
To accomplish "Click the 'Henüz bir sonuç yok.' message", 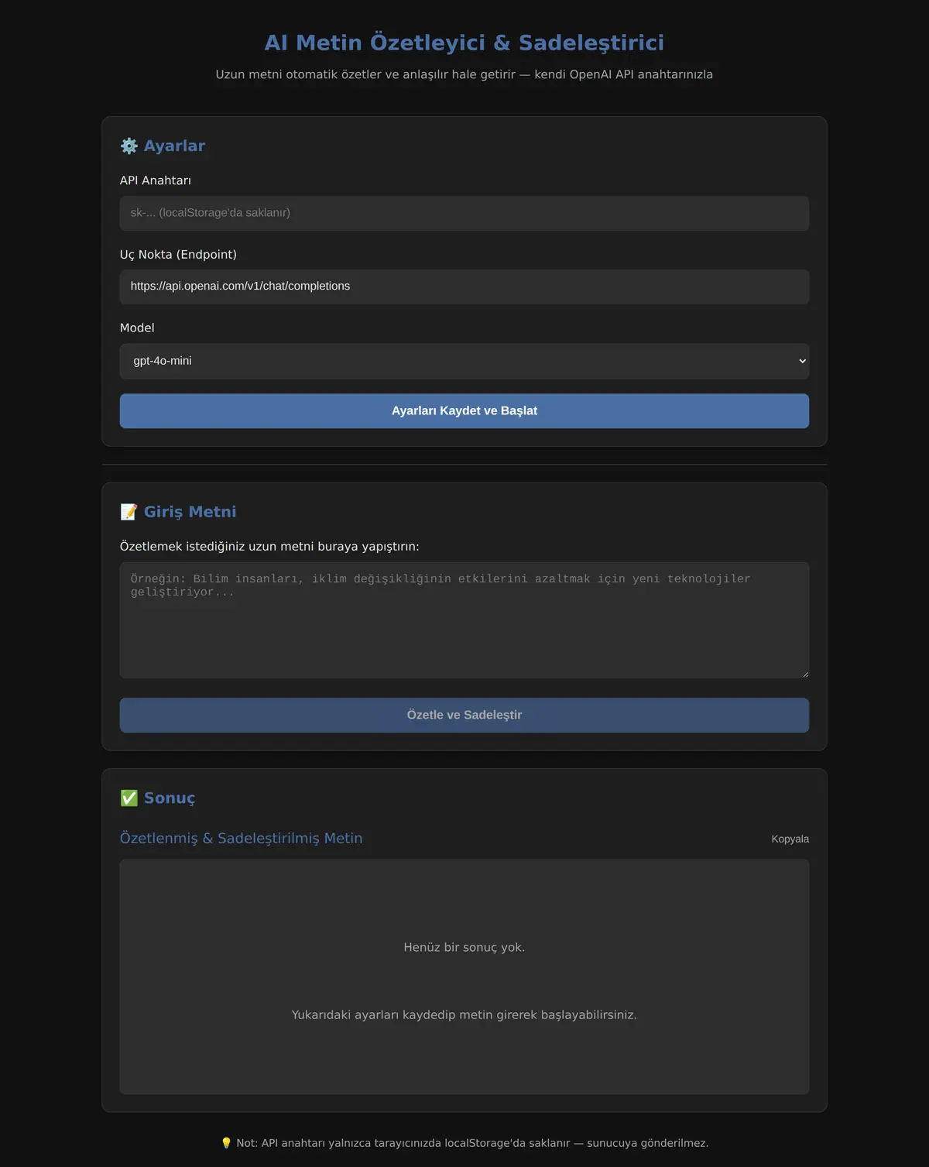I will coord(464,948).
